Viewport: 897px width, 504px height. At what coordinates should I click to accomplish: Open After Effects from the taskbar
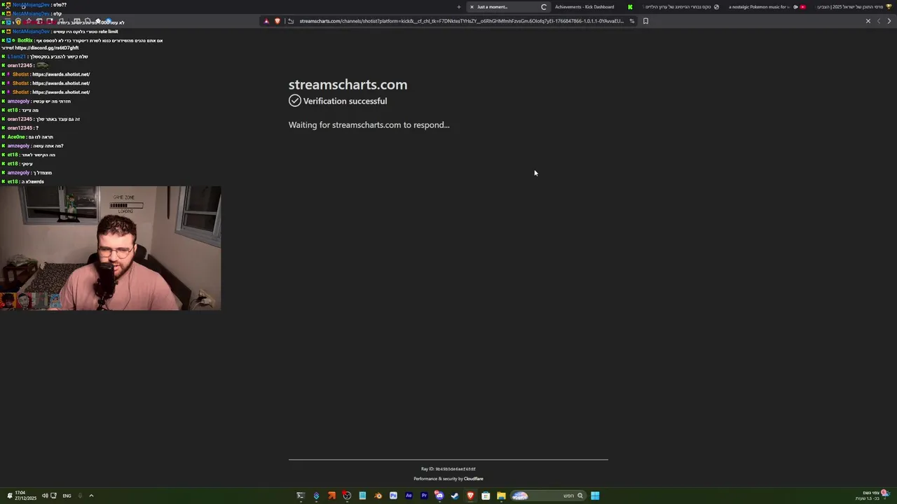(409, 496)
